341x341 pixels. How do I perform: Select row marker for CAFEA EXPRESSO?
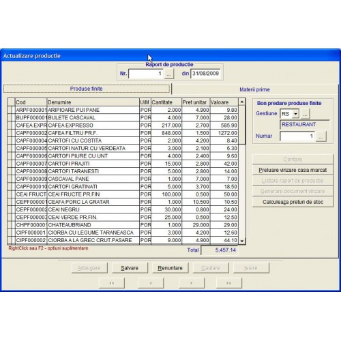tap(10, 125)
